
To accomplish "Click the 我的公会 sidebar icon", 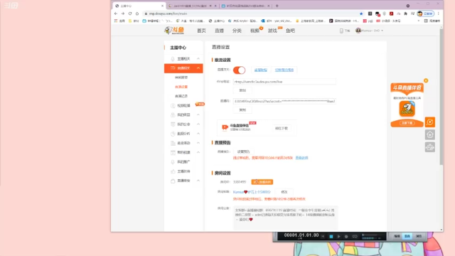I will [173, 124].
